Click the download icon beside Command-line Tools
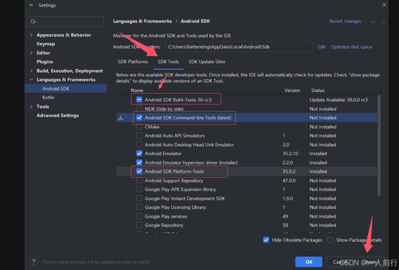 [121, 118]
